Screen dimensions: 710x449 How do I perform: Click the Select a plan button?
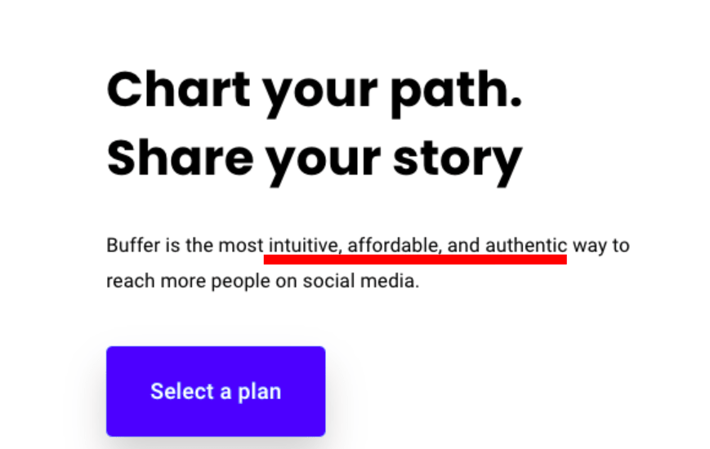coord(216,391)
